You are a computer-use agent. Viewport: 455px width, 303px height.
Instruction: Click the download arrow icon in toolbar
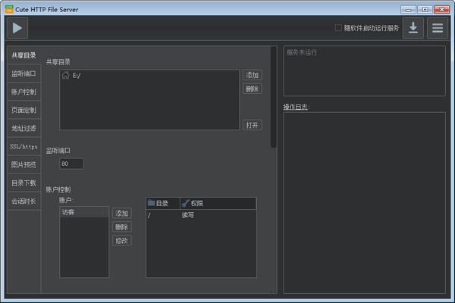click(x=413, y=28)
